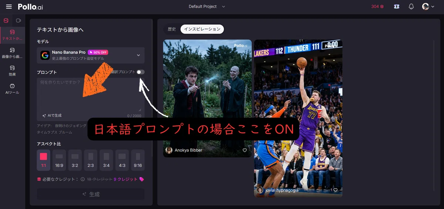Click the Google model logo icon

[45, 55]
